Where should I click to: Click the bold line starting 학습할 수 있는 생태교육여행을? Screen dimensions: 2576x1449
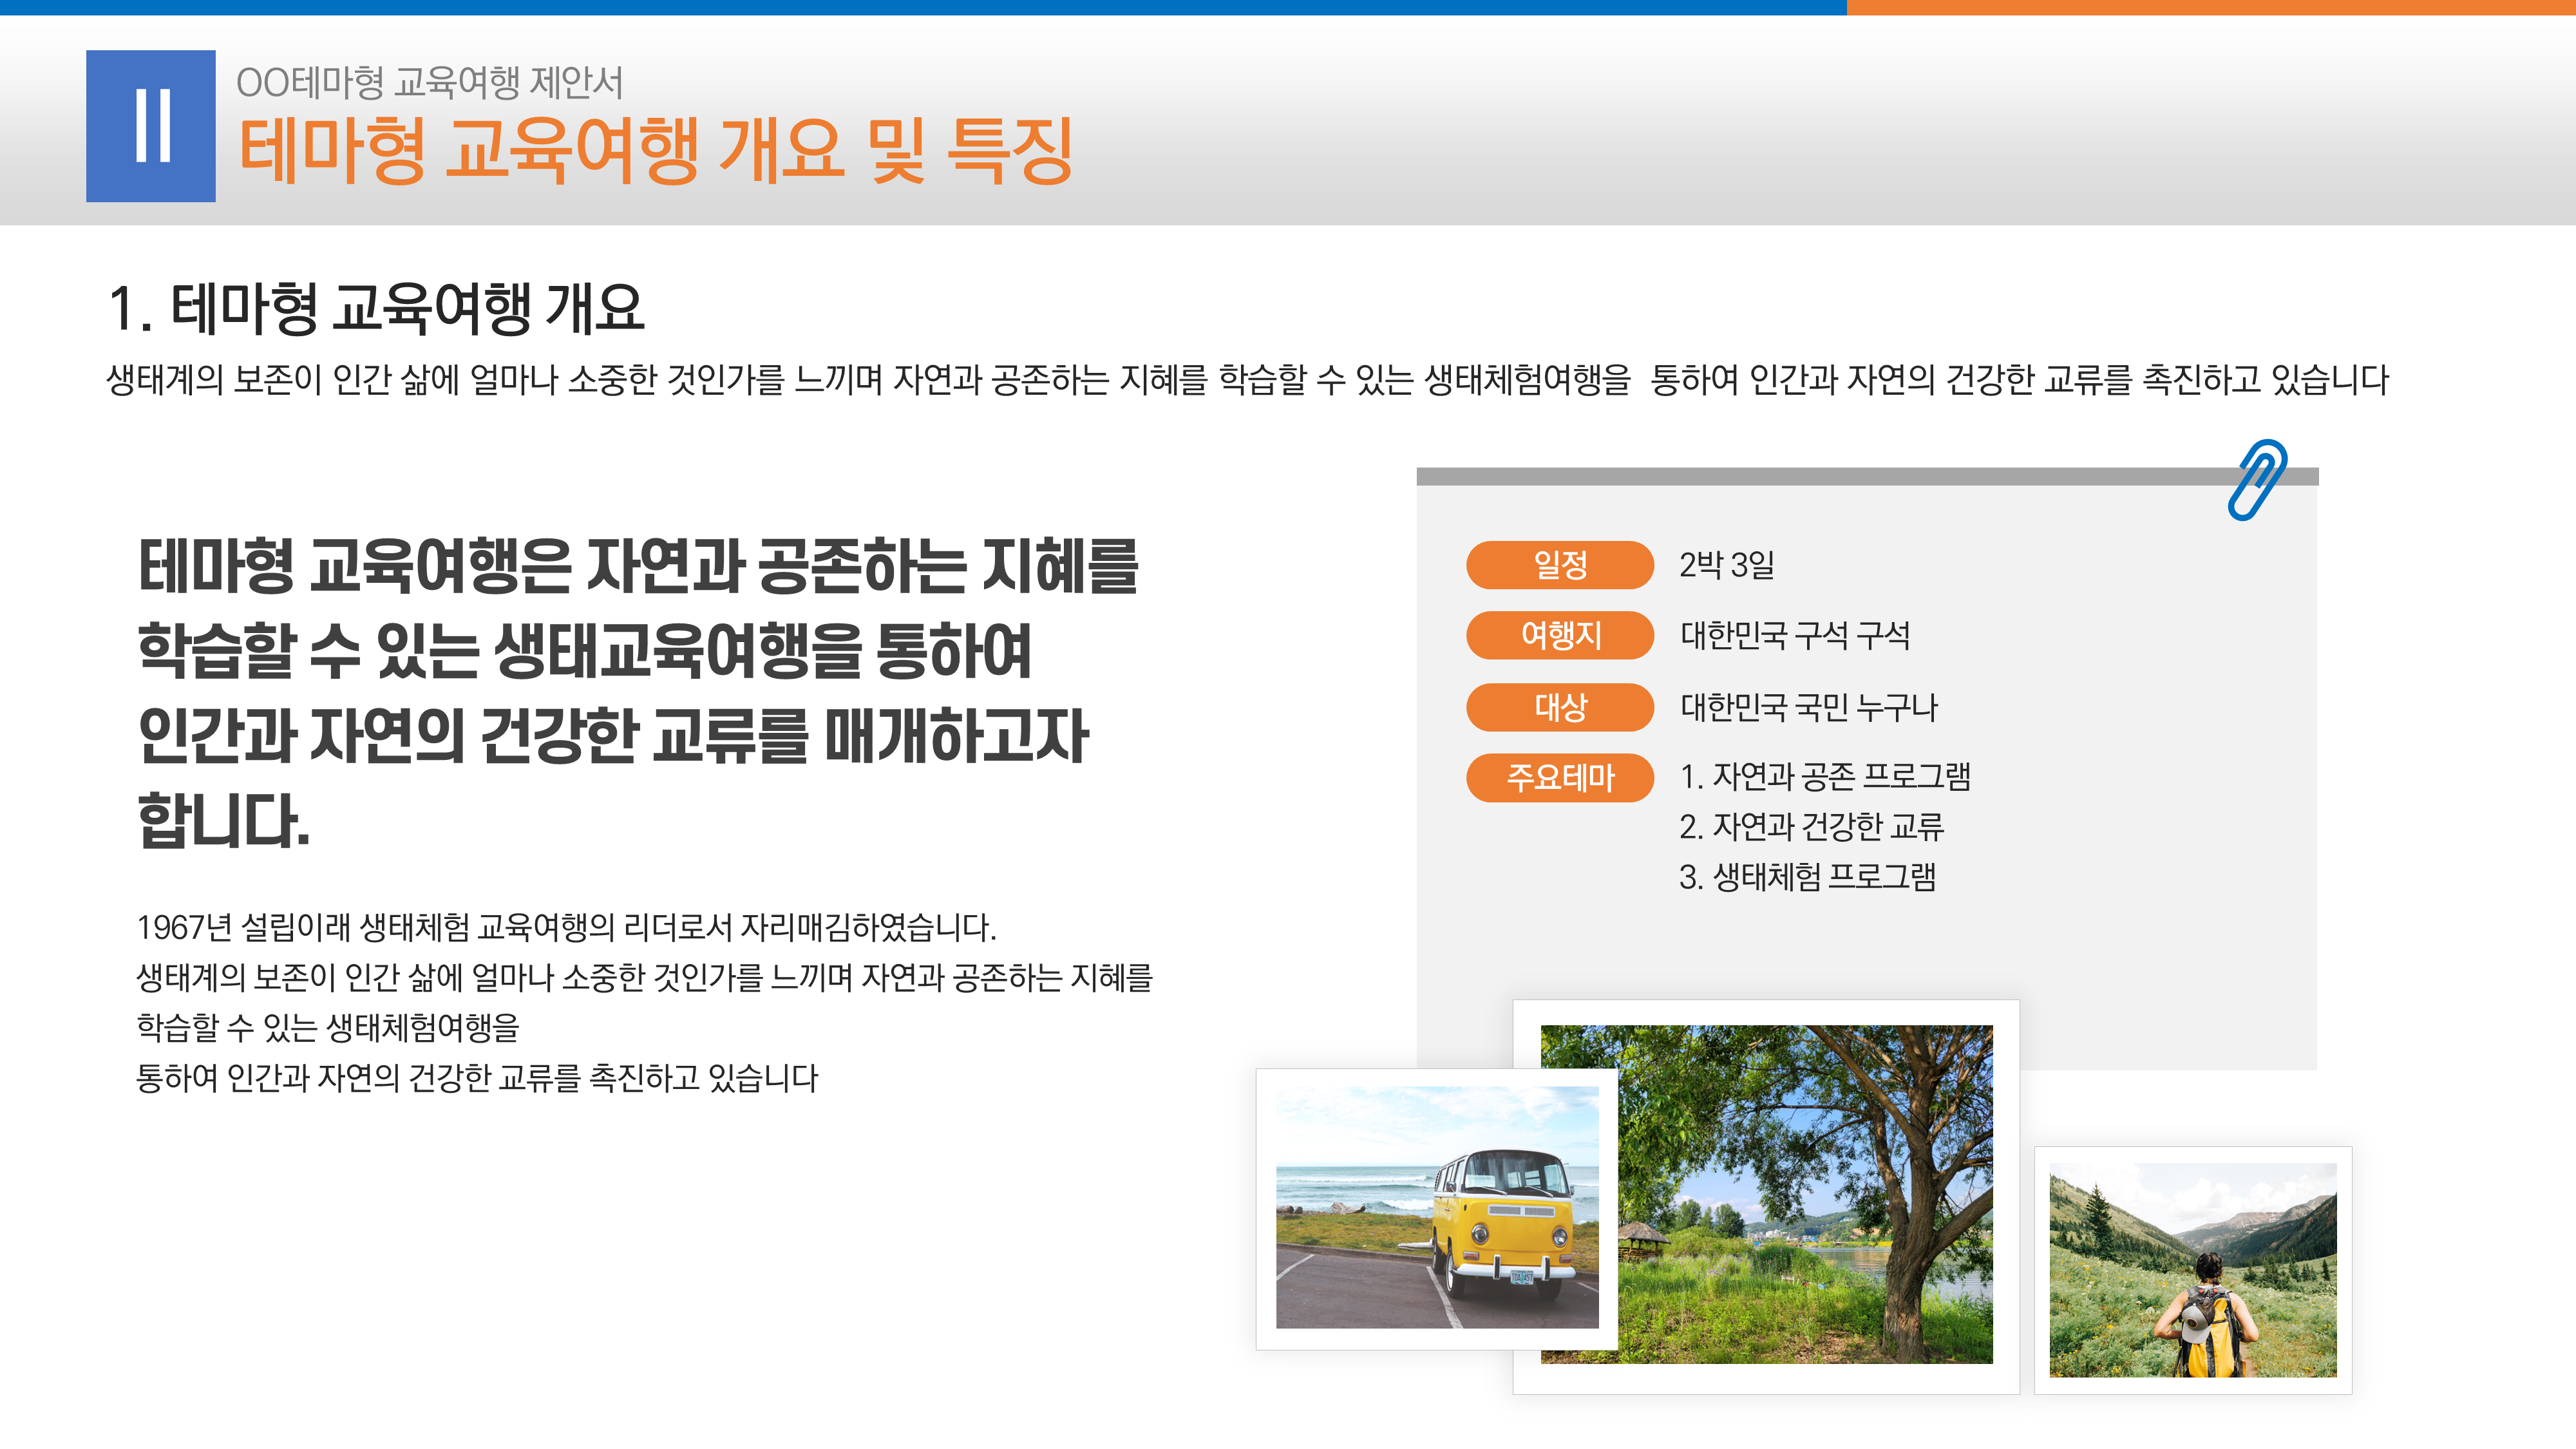[x=584, y=651]
